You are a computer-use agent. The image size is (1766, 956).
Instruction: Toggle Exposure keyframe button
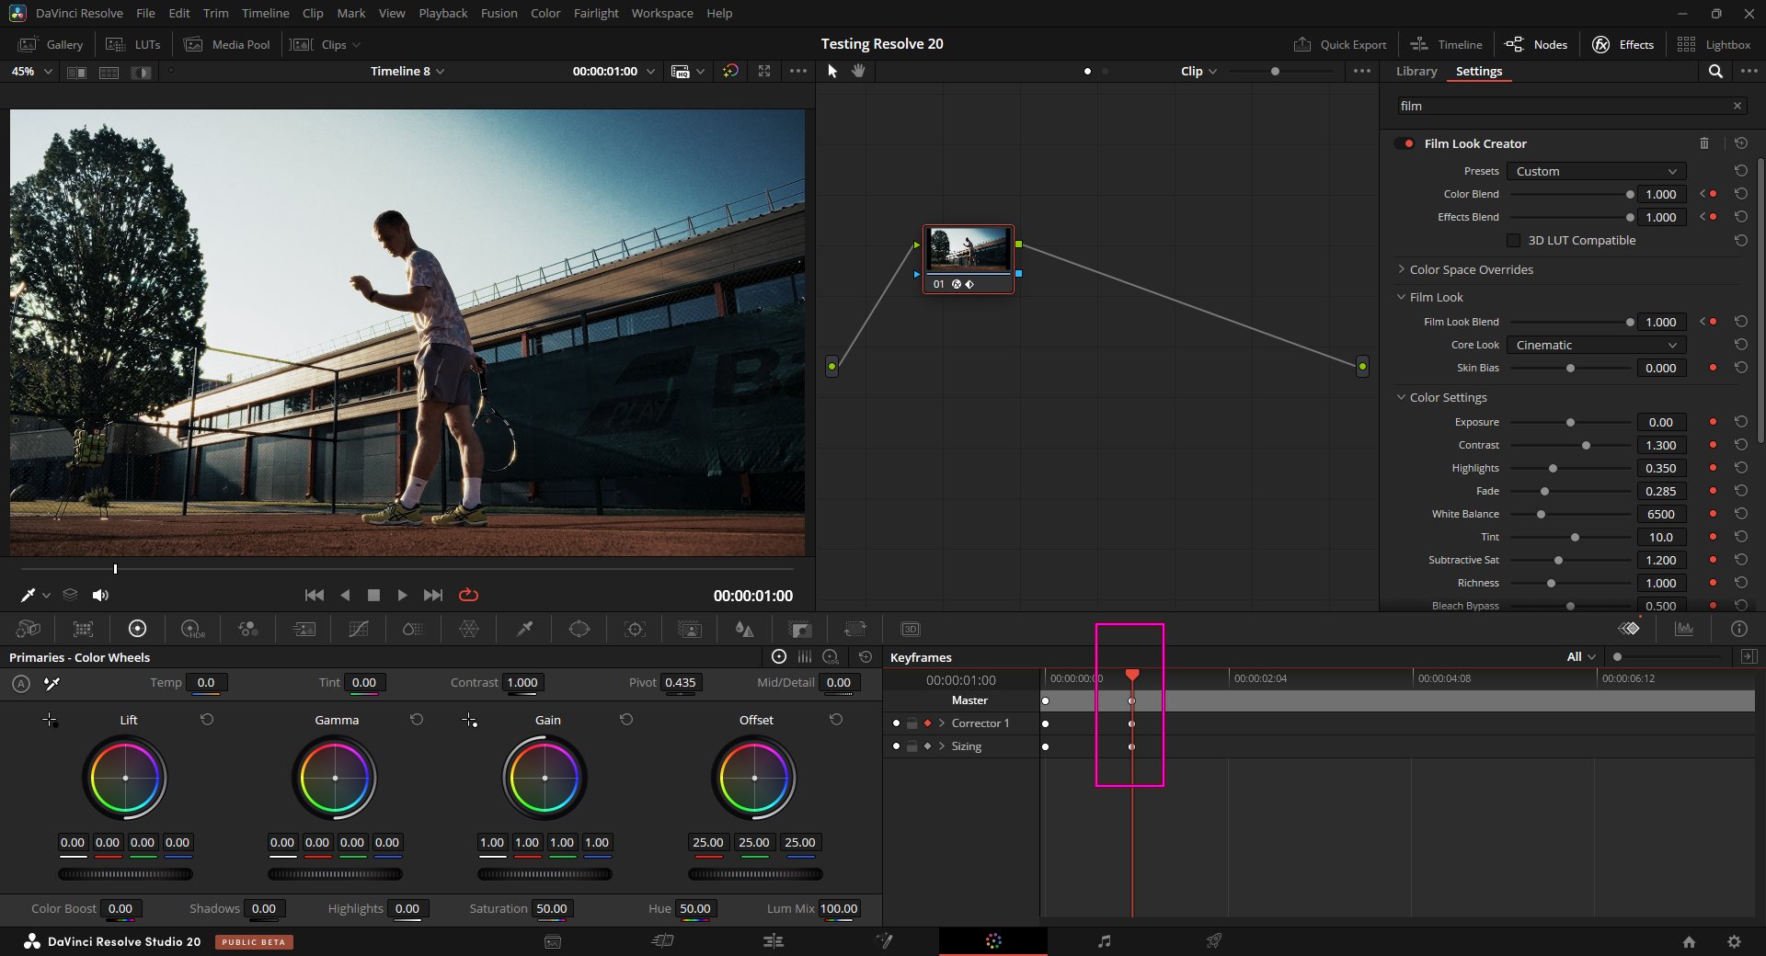(1713, 422)
